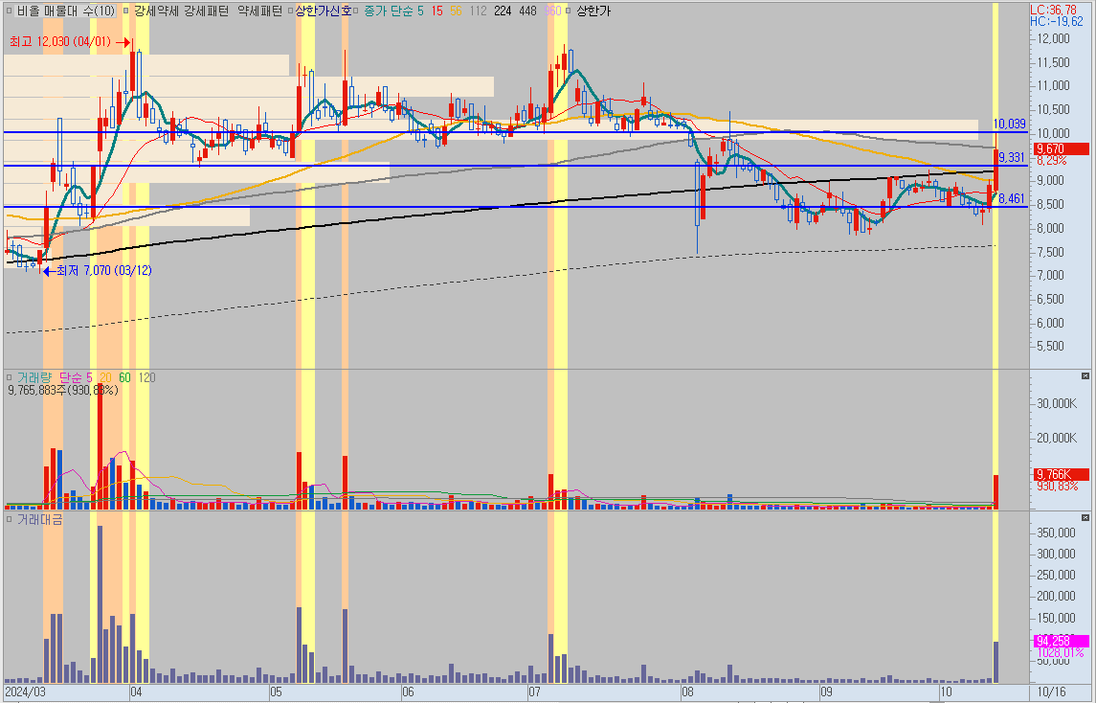1096x703 pixels.
Task: Click the 8,461 horizontal line label
Action: click(x=1011, y=199)
